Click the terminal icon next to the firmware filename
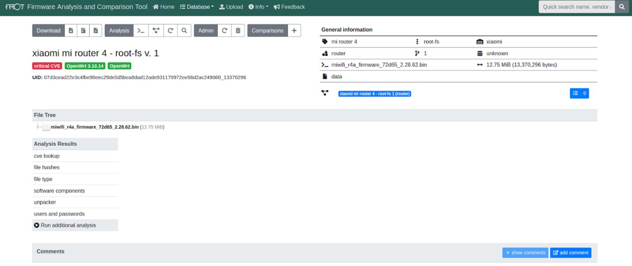 (x=325, y=65)
